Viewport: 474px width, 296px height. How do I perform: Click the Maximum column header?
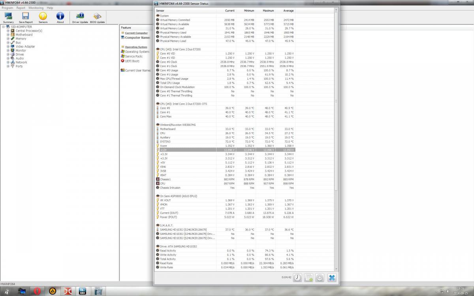(265, 11)
